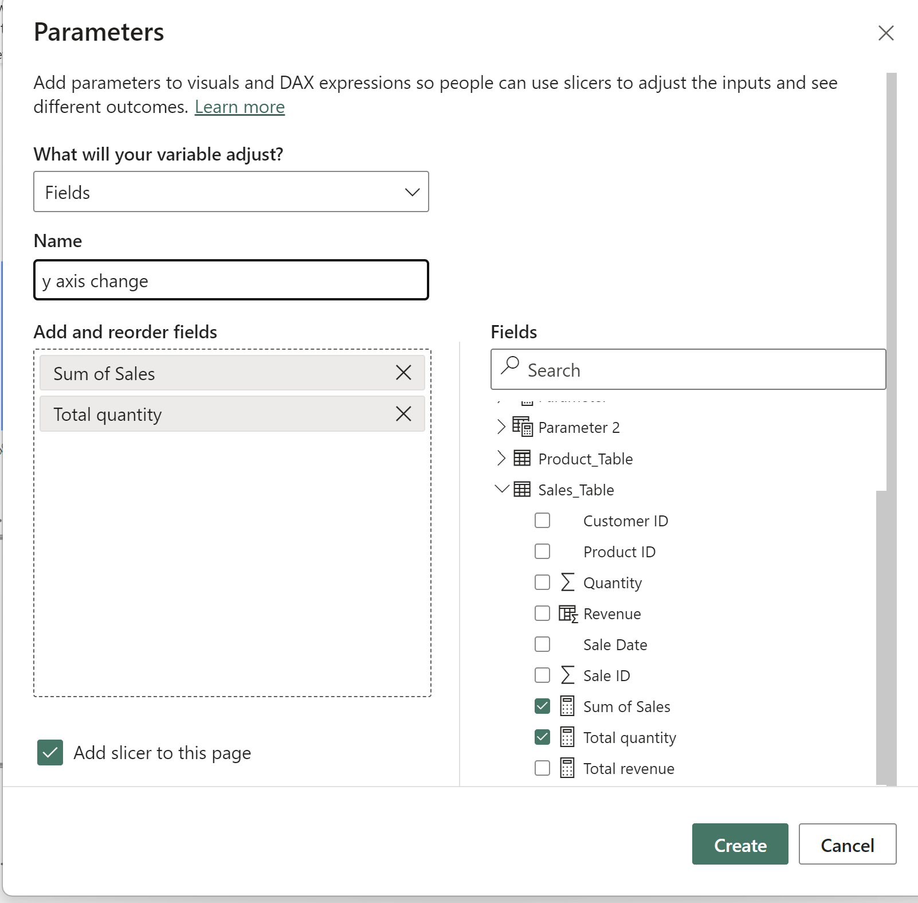Click the Product_Table table icon
This screenshot has width=918, height=903.
point(522,458)
